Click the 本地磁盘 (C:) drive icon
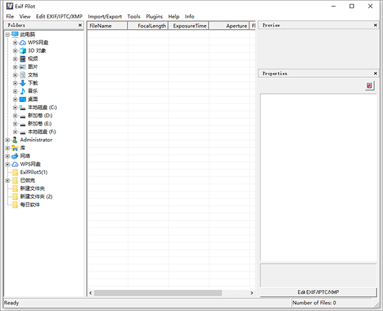 pos(22,107)
